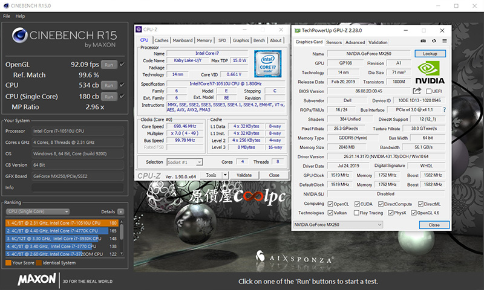Click the Cinebench R15 logo sphere
484x290 pixels.
pos(20,35)
